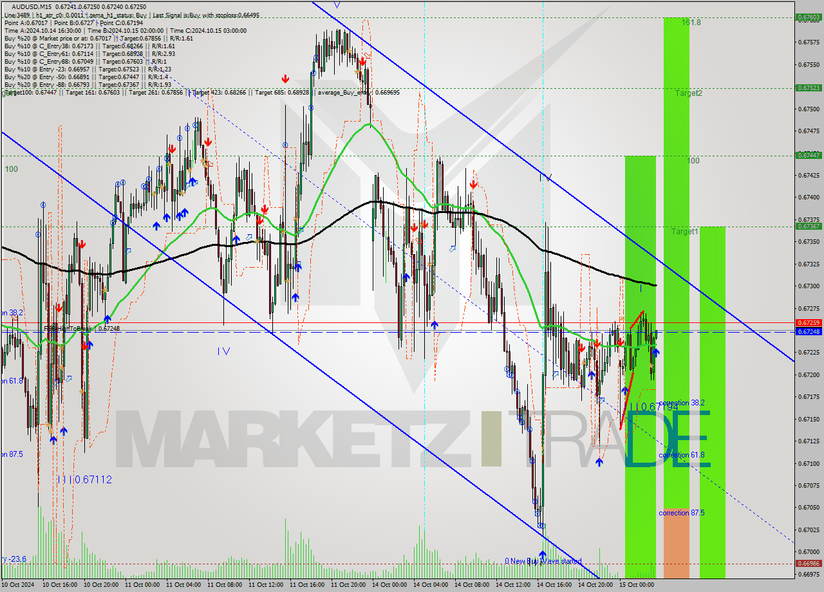Click the Target2 label
Screen dimensions: 824x592
point(688,93)
